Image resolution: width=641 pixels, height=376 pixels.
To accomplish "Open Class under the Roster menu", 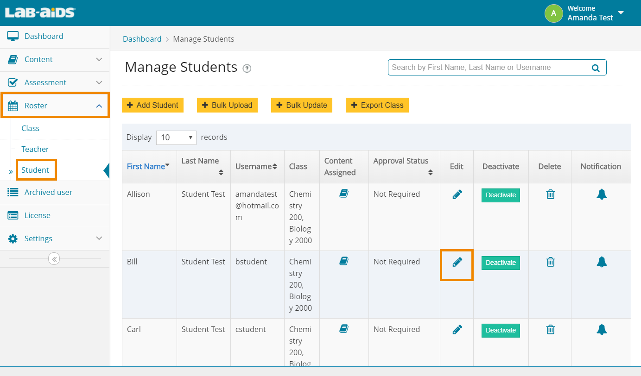I will 31,128.
